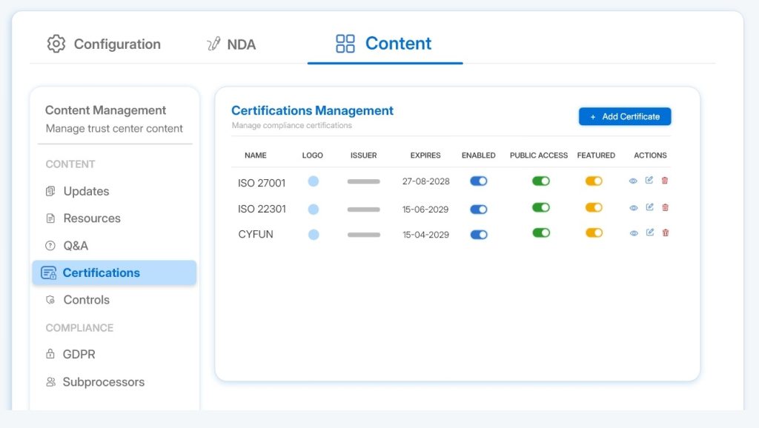
Task: Click the Add Certificate button
Action: [624, 116]
